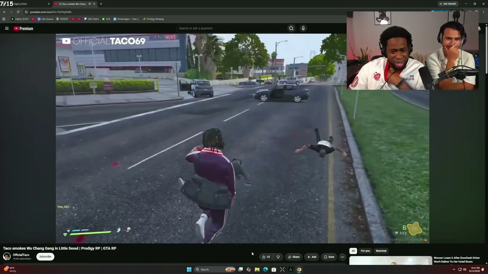Image resolution: width=488 pixels, height=274 pixels.
Task: Select the For you filter chip
Action: coord(365,251)
